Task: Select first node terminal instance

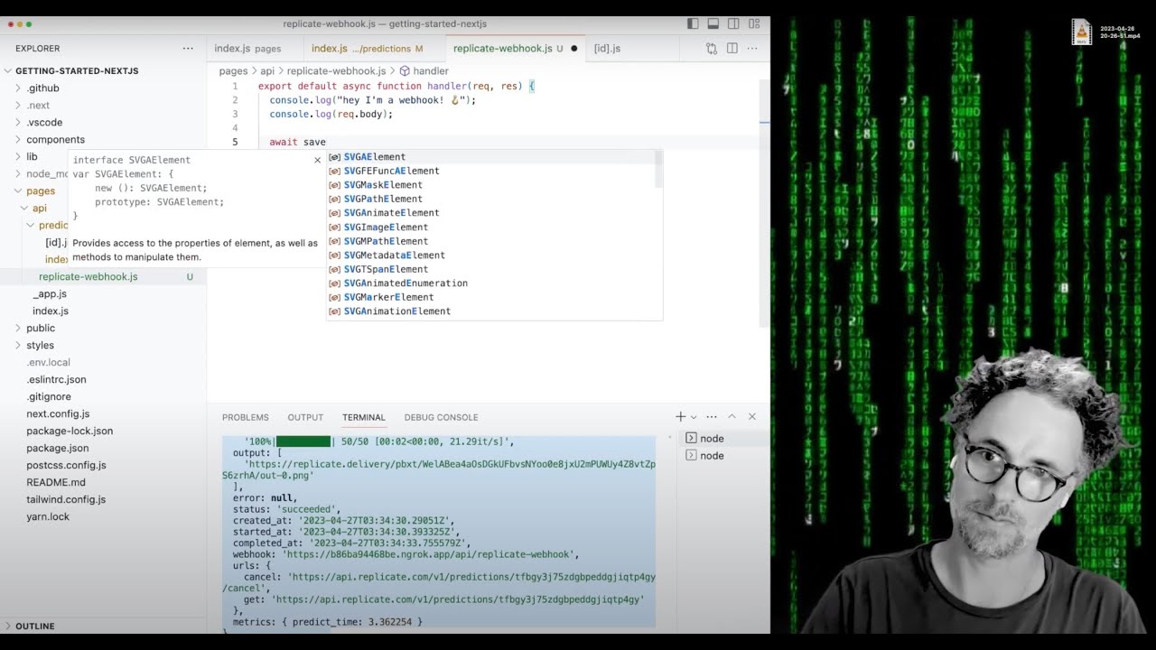Action: [x=722, y=438]
